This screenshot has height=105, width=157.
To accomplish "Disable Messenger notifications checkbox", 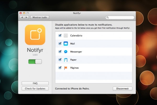I will click(x=60, y=51).
